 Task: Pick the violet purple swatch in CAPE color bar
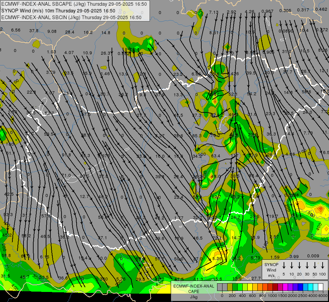click(290, 287)
